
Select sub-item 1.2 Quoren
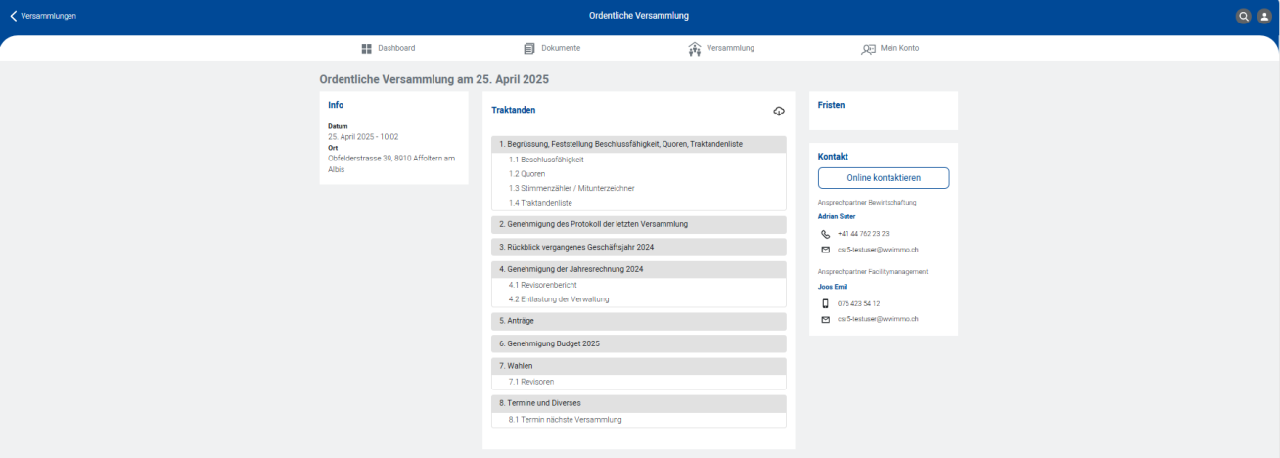pos(526,173)
